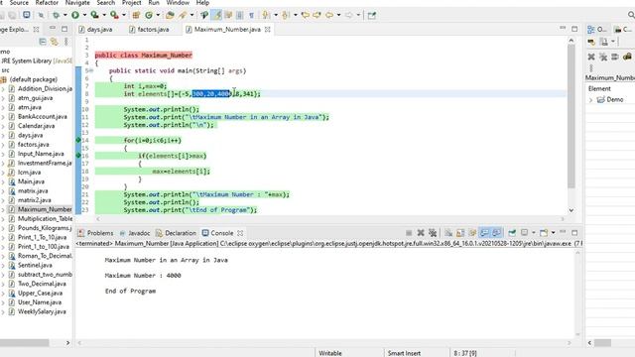Open the Refactor menu
This screenshot has width=635, height=357.
(x=47, y=3)
